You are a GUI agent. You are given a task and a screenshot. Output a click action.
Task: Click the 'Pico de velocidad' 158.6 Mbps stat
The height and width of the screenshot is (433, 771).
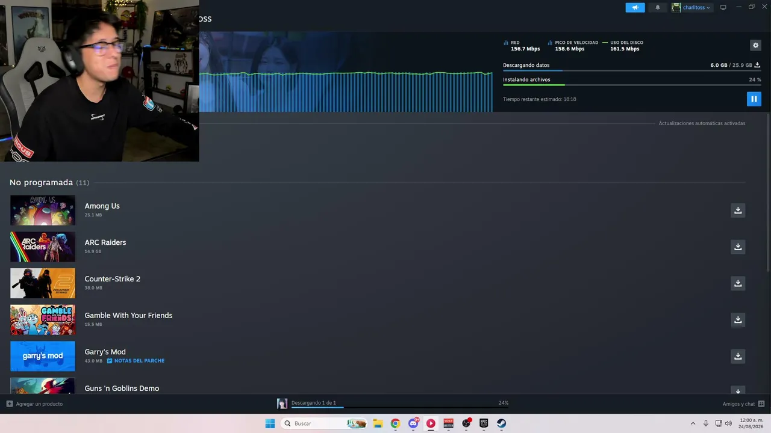pos(573,46)
